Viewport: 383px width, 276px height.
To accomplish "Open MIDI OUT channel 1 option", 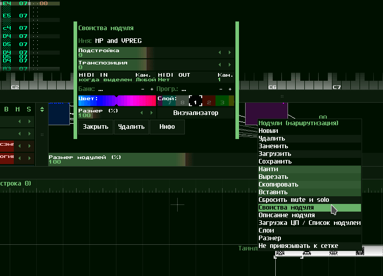I will pos(225,77).
